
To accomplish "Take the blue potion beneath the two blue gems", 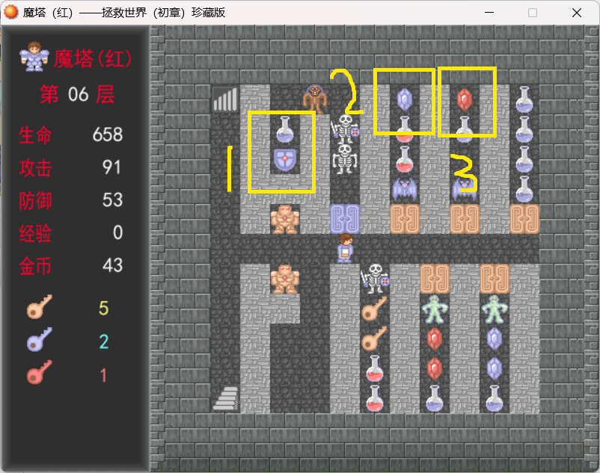I will point(494,398).
